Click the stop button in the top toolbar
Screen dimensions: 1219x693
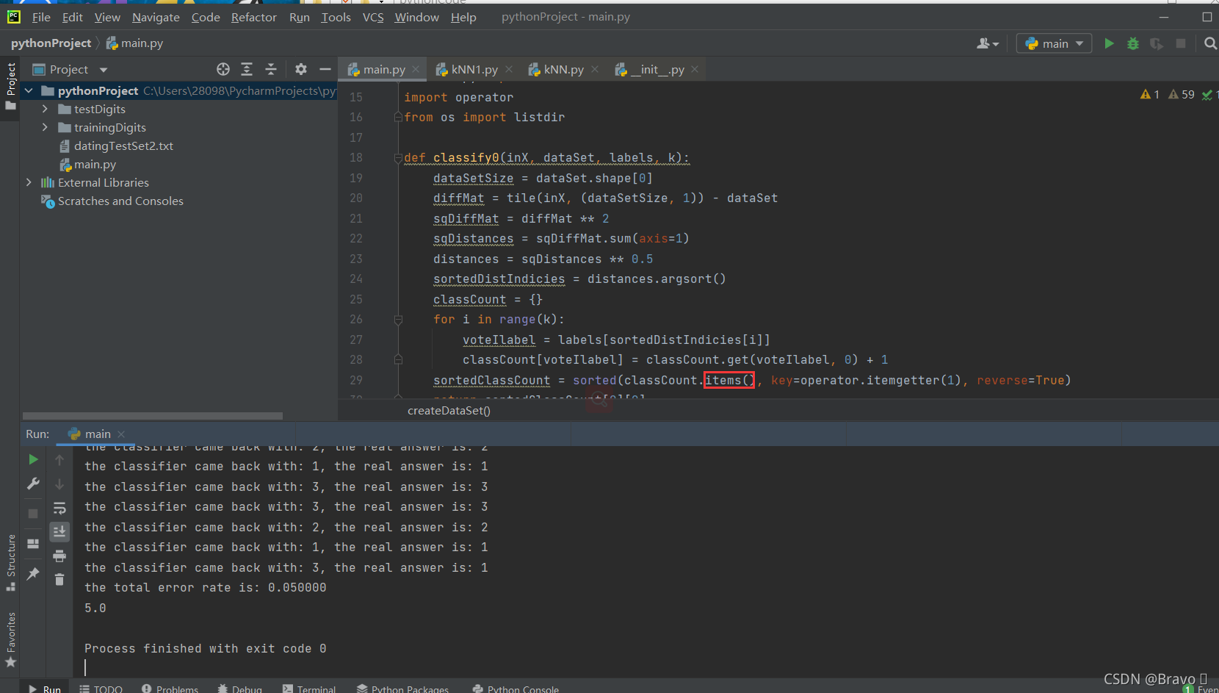(1181, 43)
